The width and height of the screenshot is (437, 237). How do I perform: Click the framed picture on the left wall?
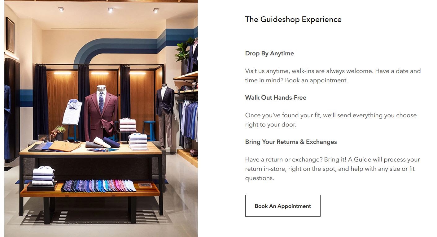point(10,35)
